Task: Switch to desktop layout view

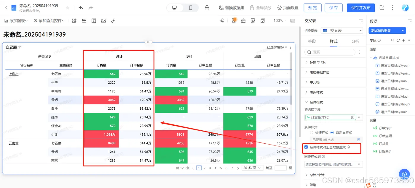Action: 174,8
